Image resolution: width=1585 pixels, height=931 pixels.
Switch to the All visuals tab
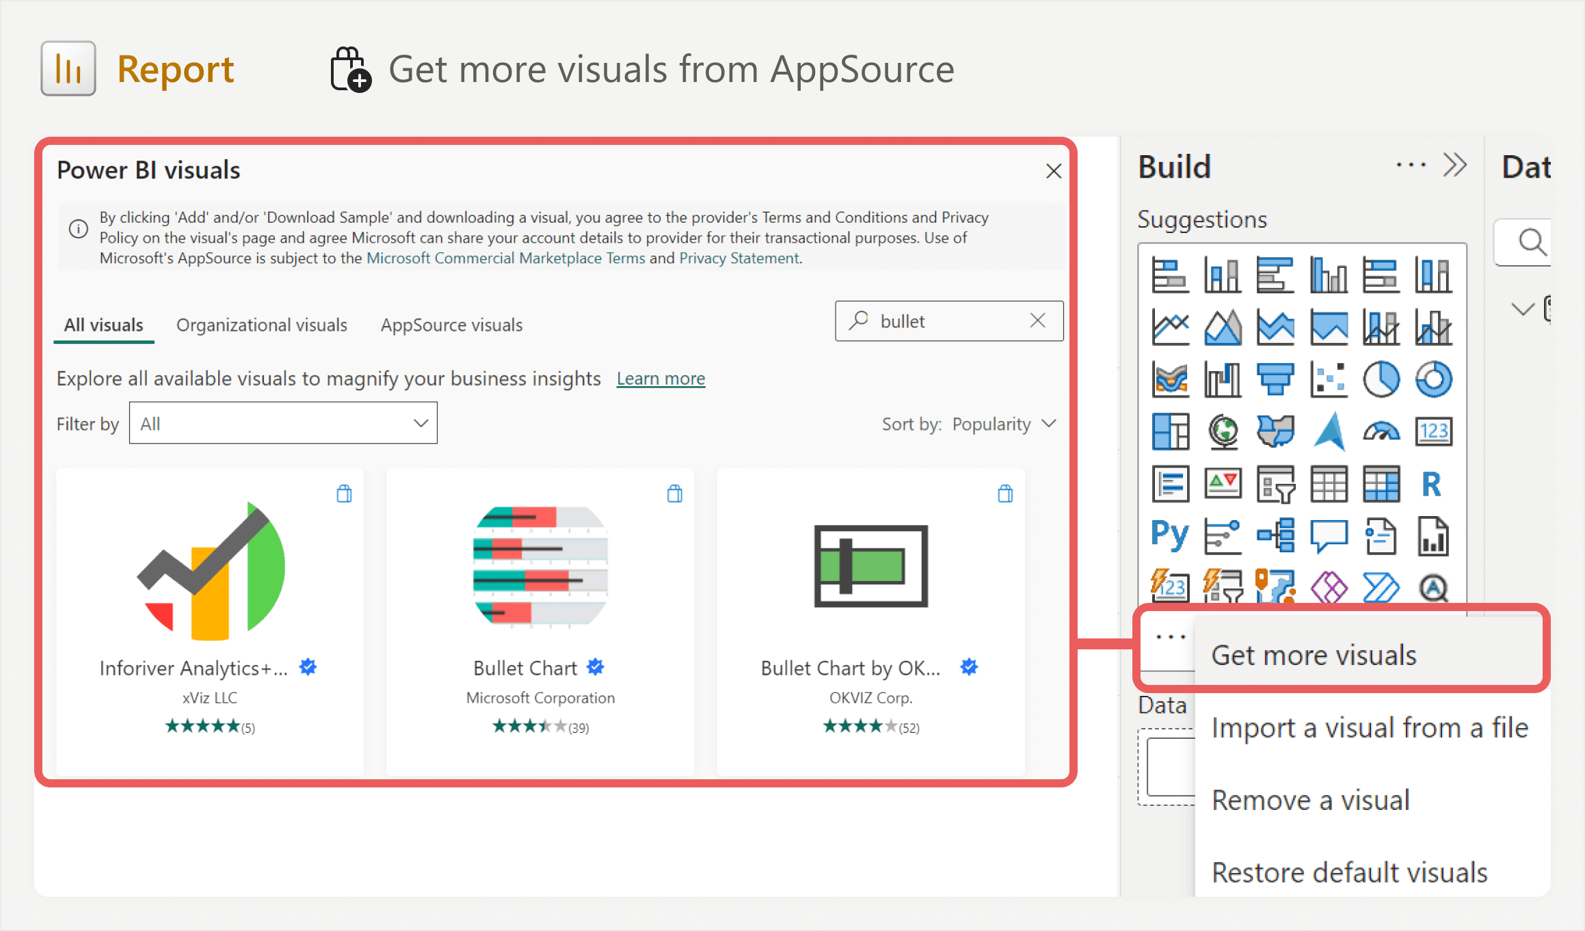coord(103,325)
